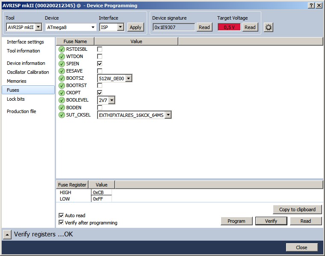Open the BOOTSZ dropdown 512W_0E00
This screenshot has height=256, width=325.
[x=115, y=79]
